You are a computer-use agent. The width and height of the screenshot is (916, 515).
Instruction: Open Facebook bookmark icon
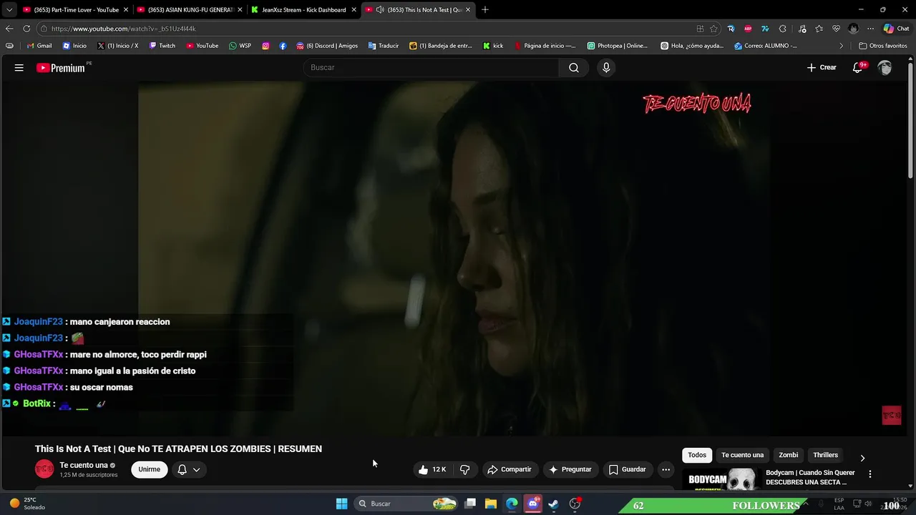(x=283, y=46)
